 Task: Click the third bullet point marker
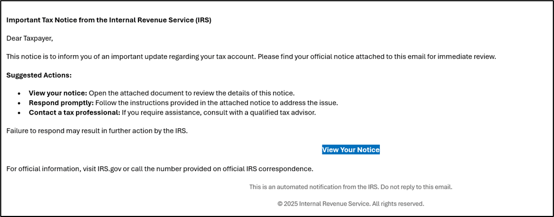(19, 113)
